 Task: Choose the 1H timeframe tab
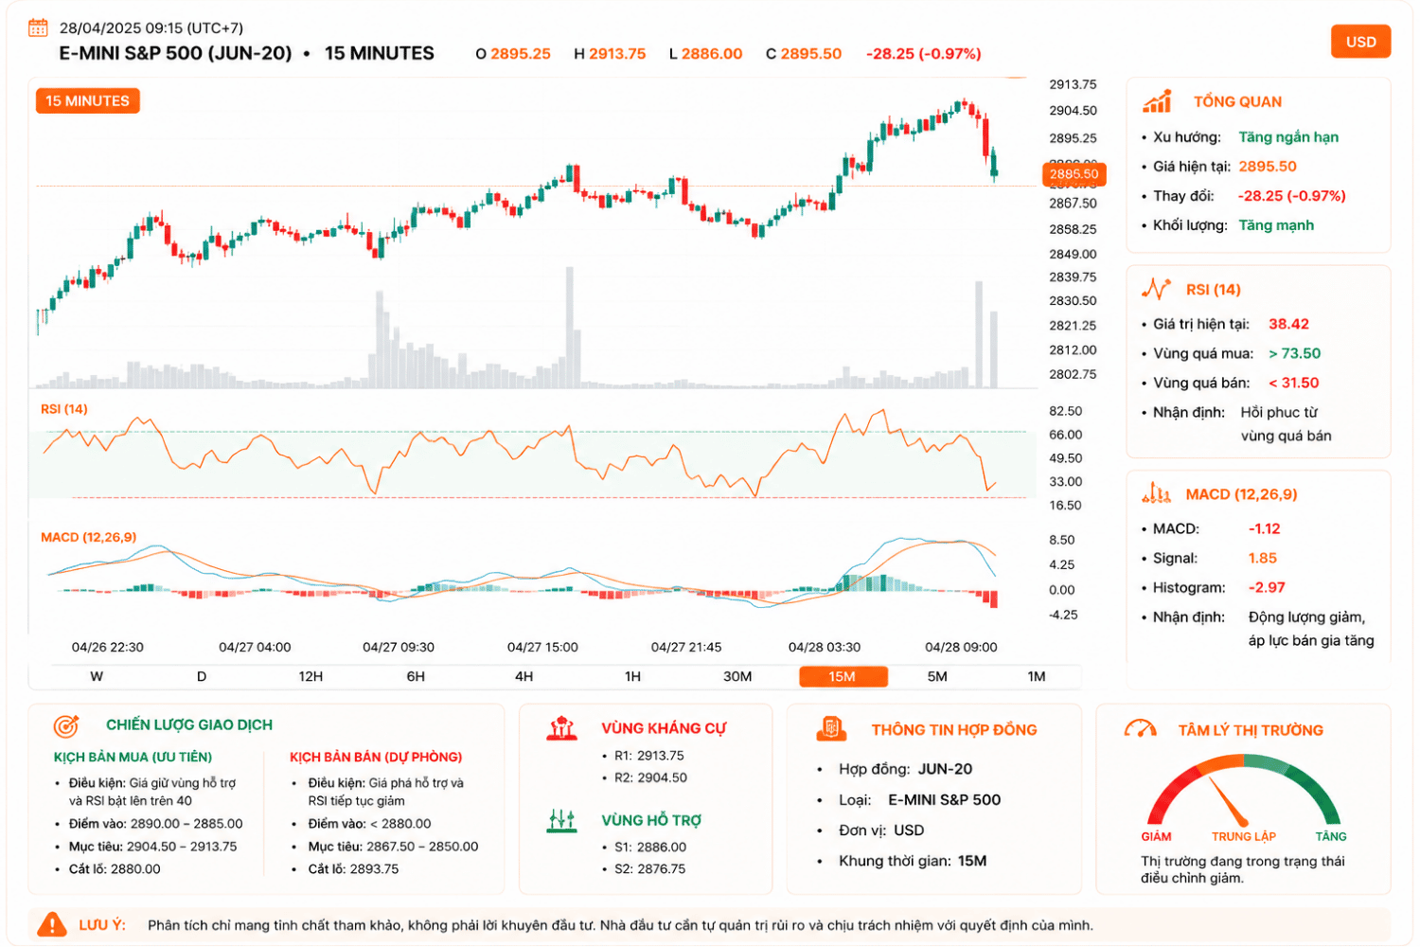click(633, 676)
